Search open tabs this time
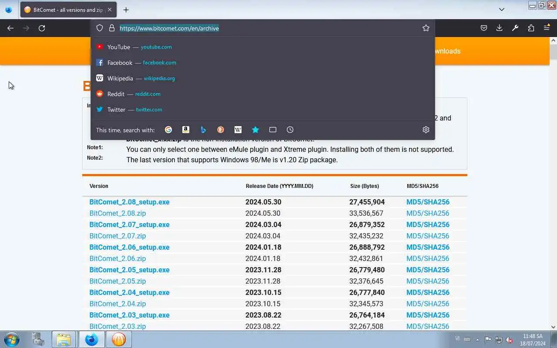This screenshot has height=348, width=557. pyautogui.click(x=273, y=130)
